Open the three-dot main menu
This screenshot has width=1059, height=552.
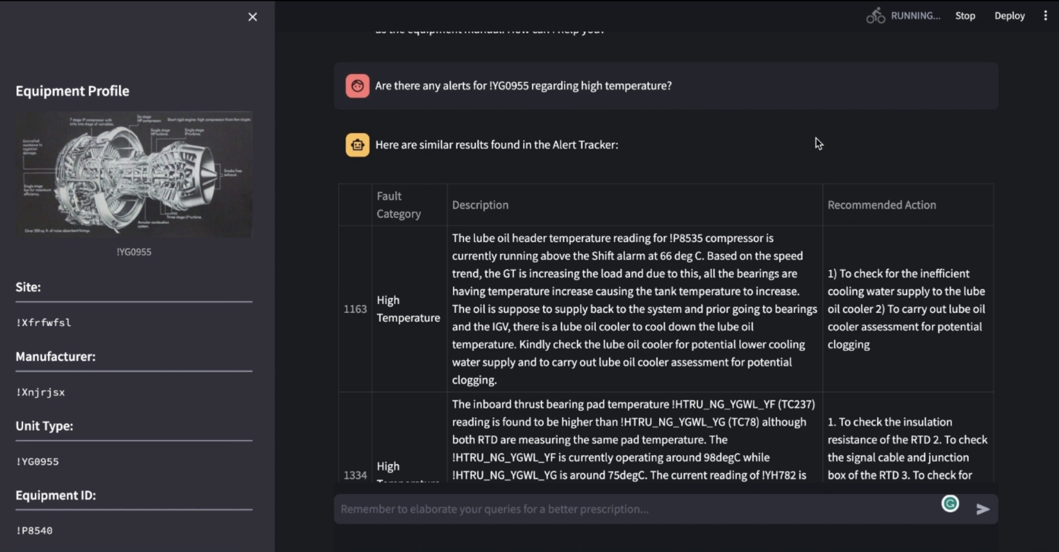pos(1045,16)
